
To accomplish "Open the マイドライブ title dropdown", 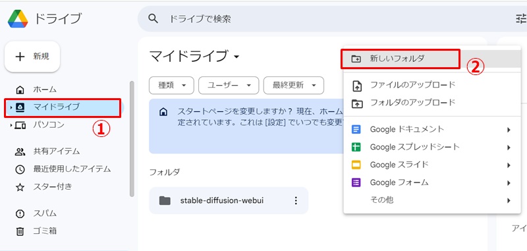I will coord(236,57).
